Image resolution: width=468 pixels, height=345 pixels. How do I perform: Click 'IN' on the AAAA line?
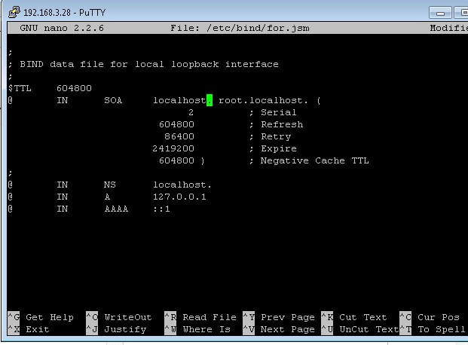pos(63,209)
